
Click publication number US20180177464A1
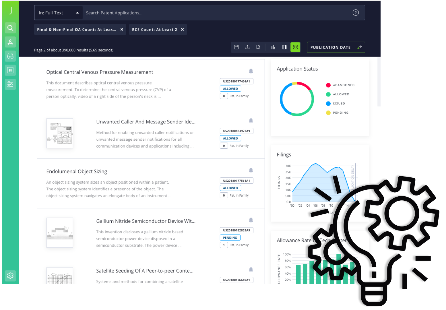click(236, 81)
